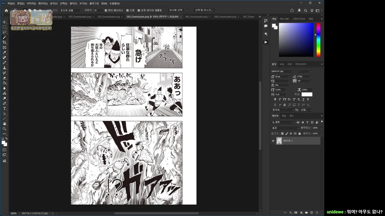This screenshot has height=216, width=385.
Task: Select the Move tool
Action: click(5, 22)
